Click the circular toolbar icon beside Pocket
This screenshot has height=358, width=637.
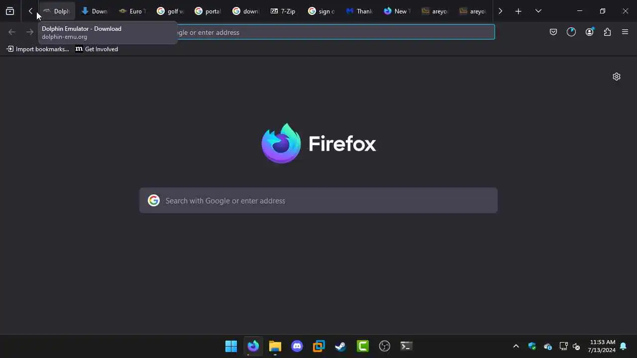[571, 32]
